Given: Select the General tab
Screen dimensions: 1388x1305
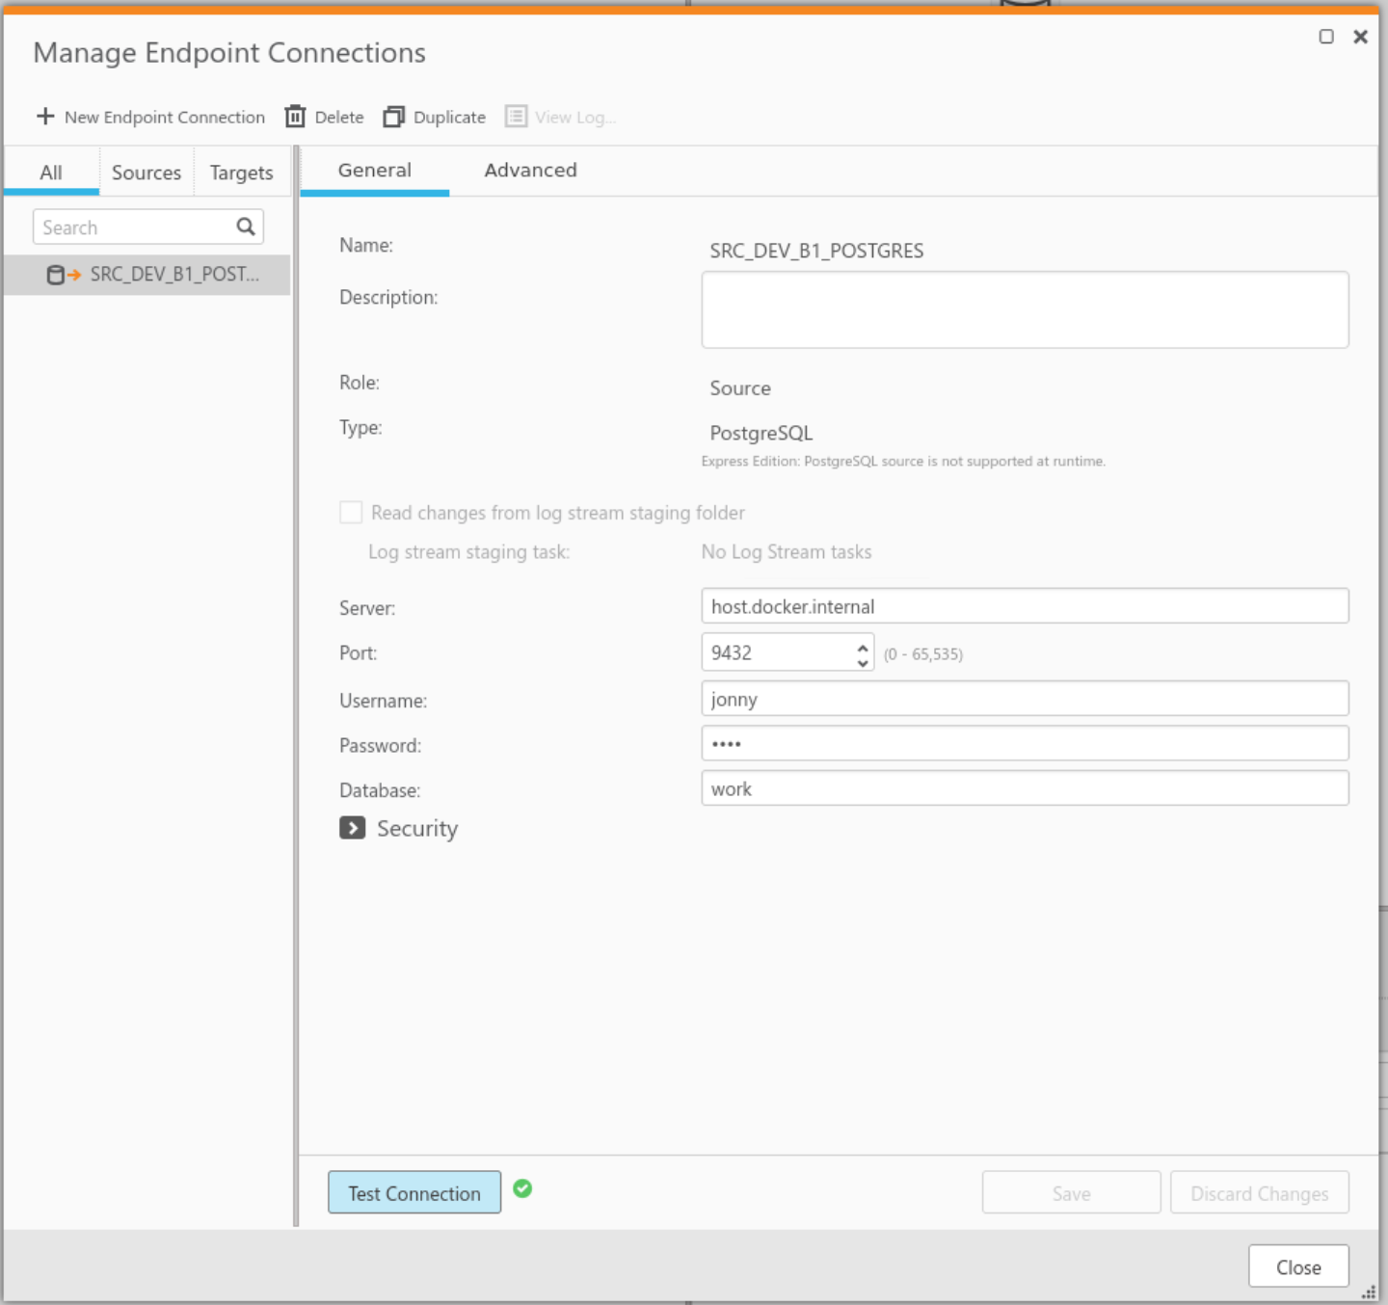Looking at the screenshot, I should tap(375, 171).
